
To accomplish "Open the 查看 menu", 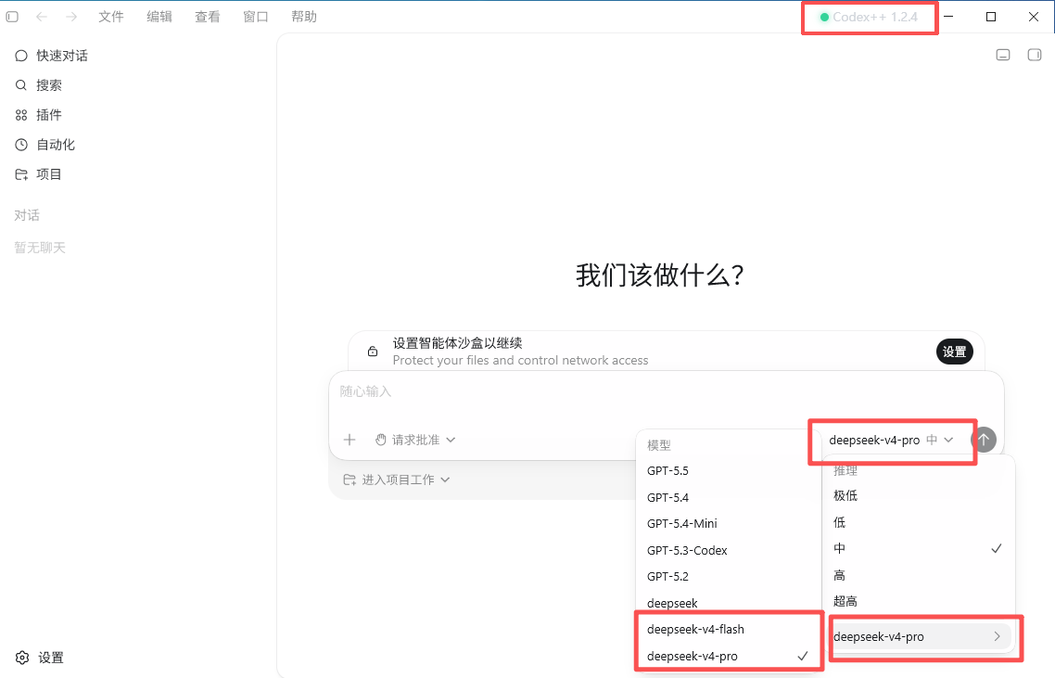I will coord(208,17).
